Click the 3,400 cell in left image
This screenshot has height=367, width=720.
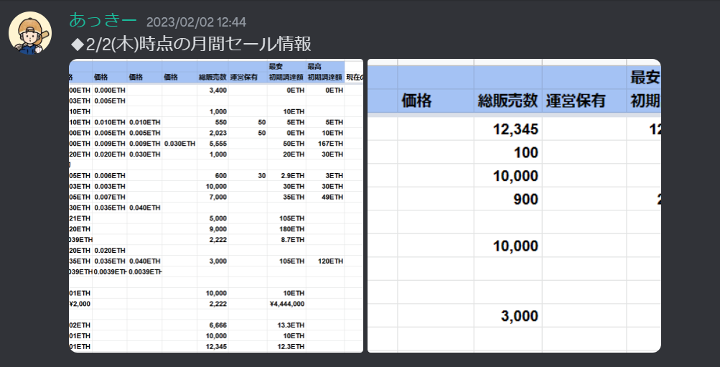pyautogui.click(x=218, y=90)
